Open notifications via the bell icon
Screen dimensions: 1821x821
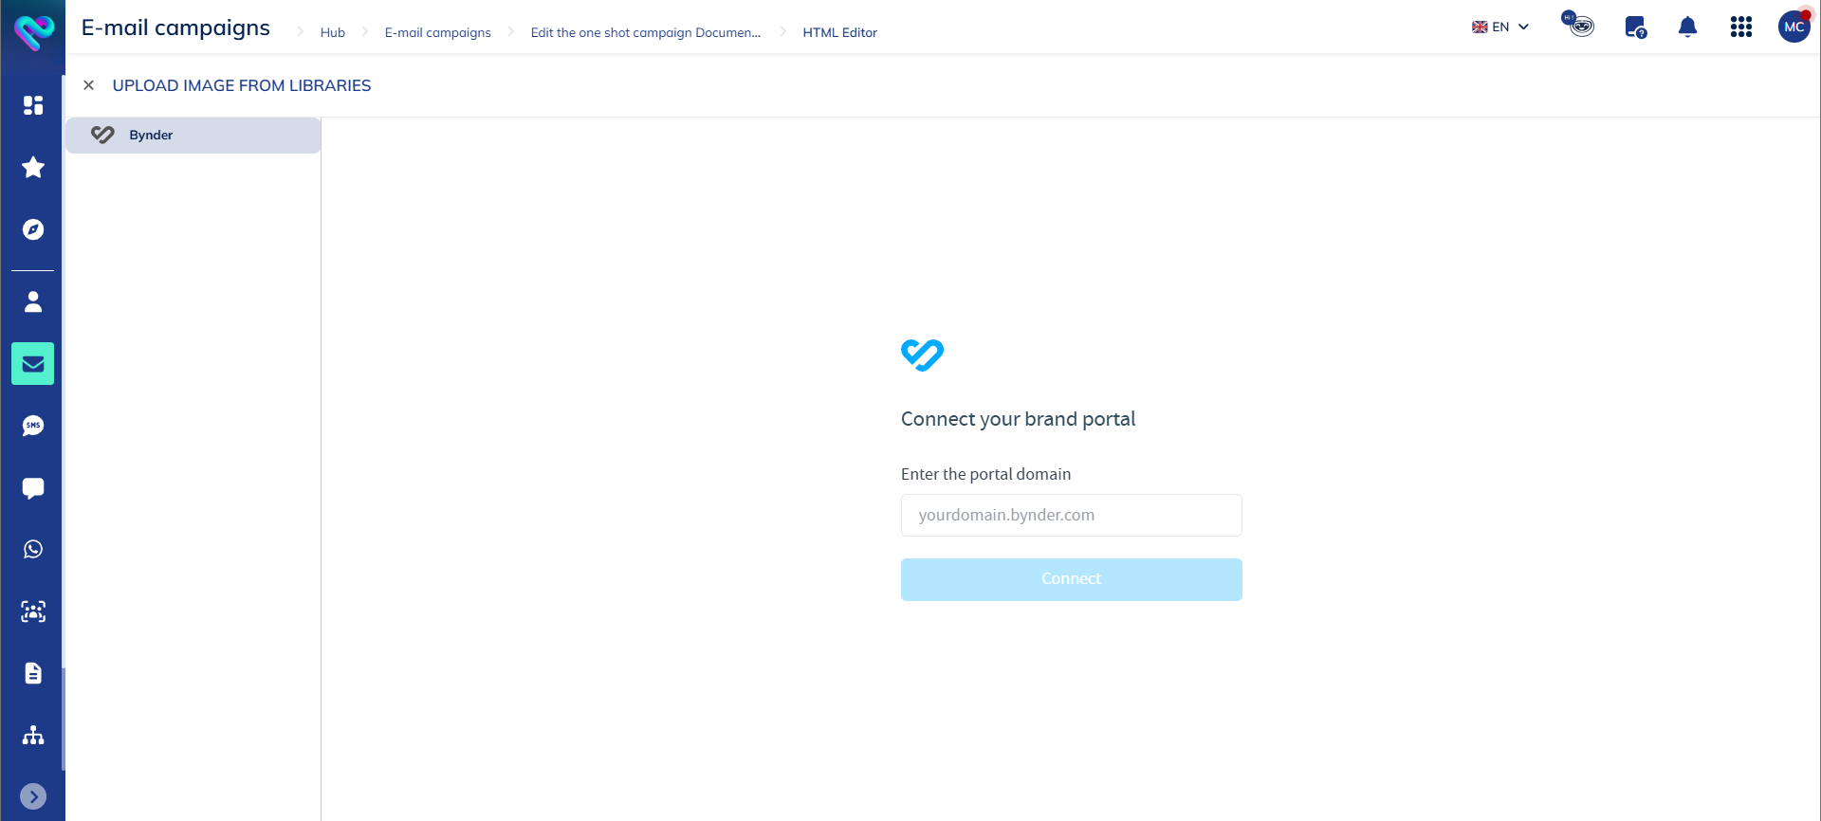pos(1688,27)
